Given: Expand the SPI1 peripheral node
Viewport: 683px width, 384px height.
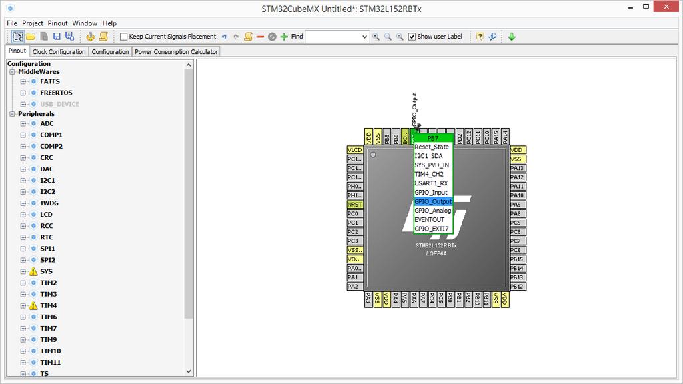Looking at the screenshot, I should point(23,249).
